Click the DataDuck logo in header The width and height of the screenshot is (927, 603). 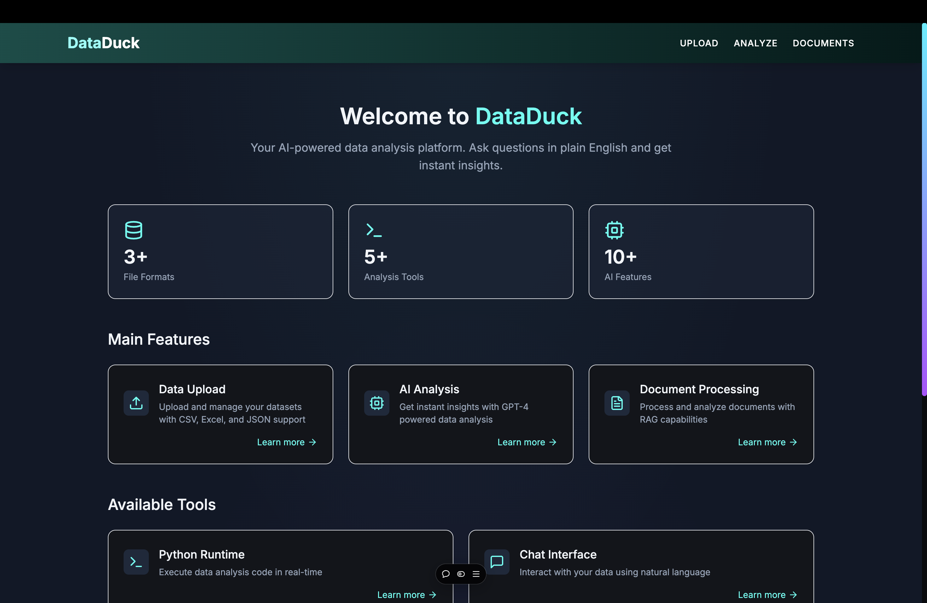click(103, 43)
